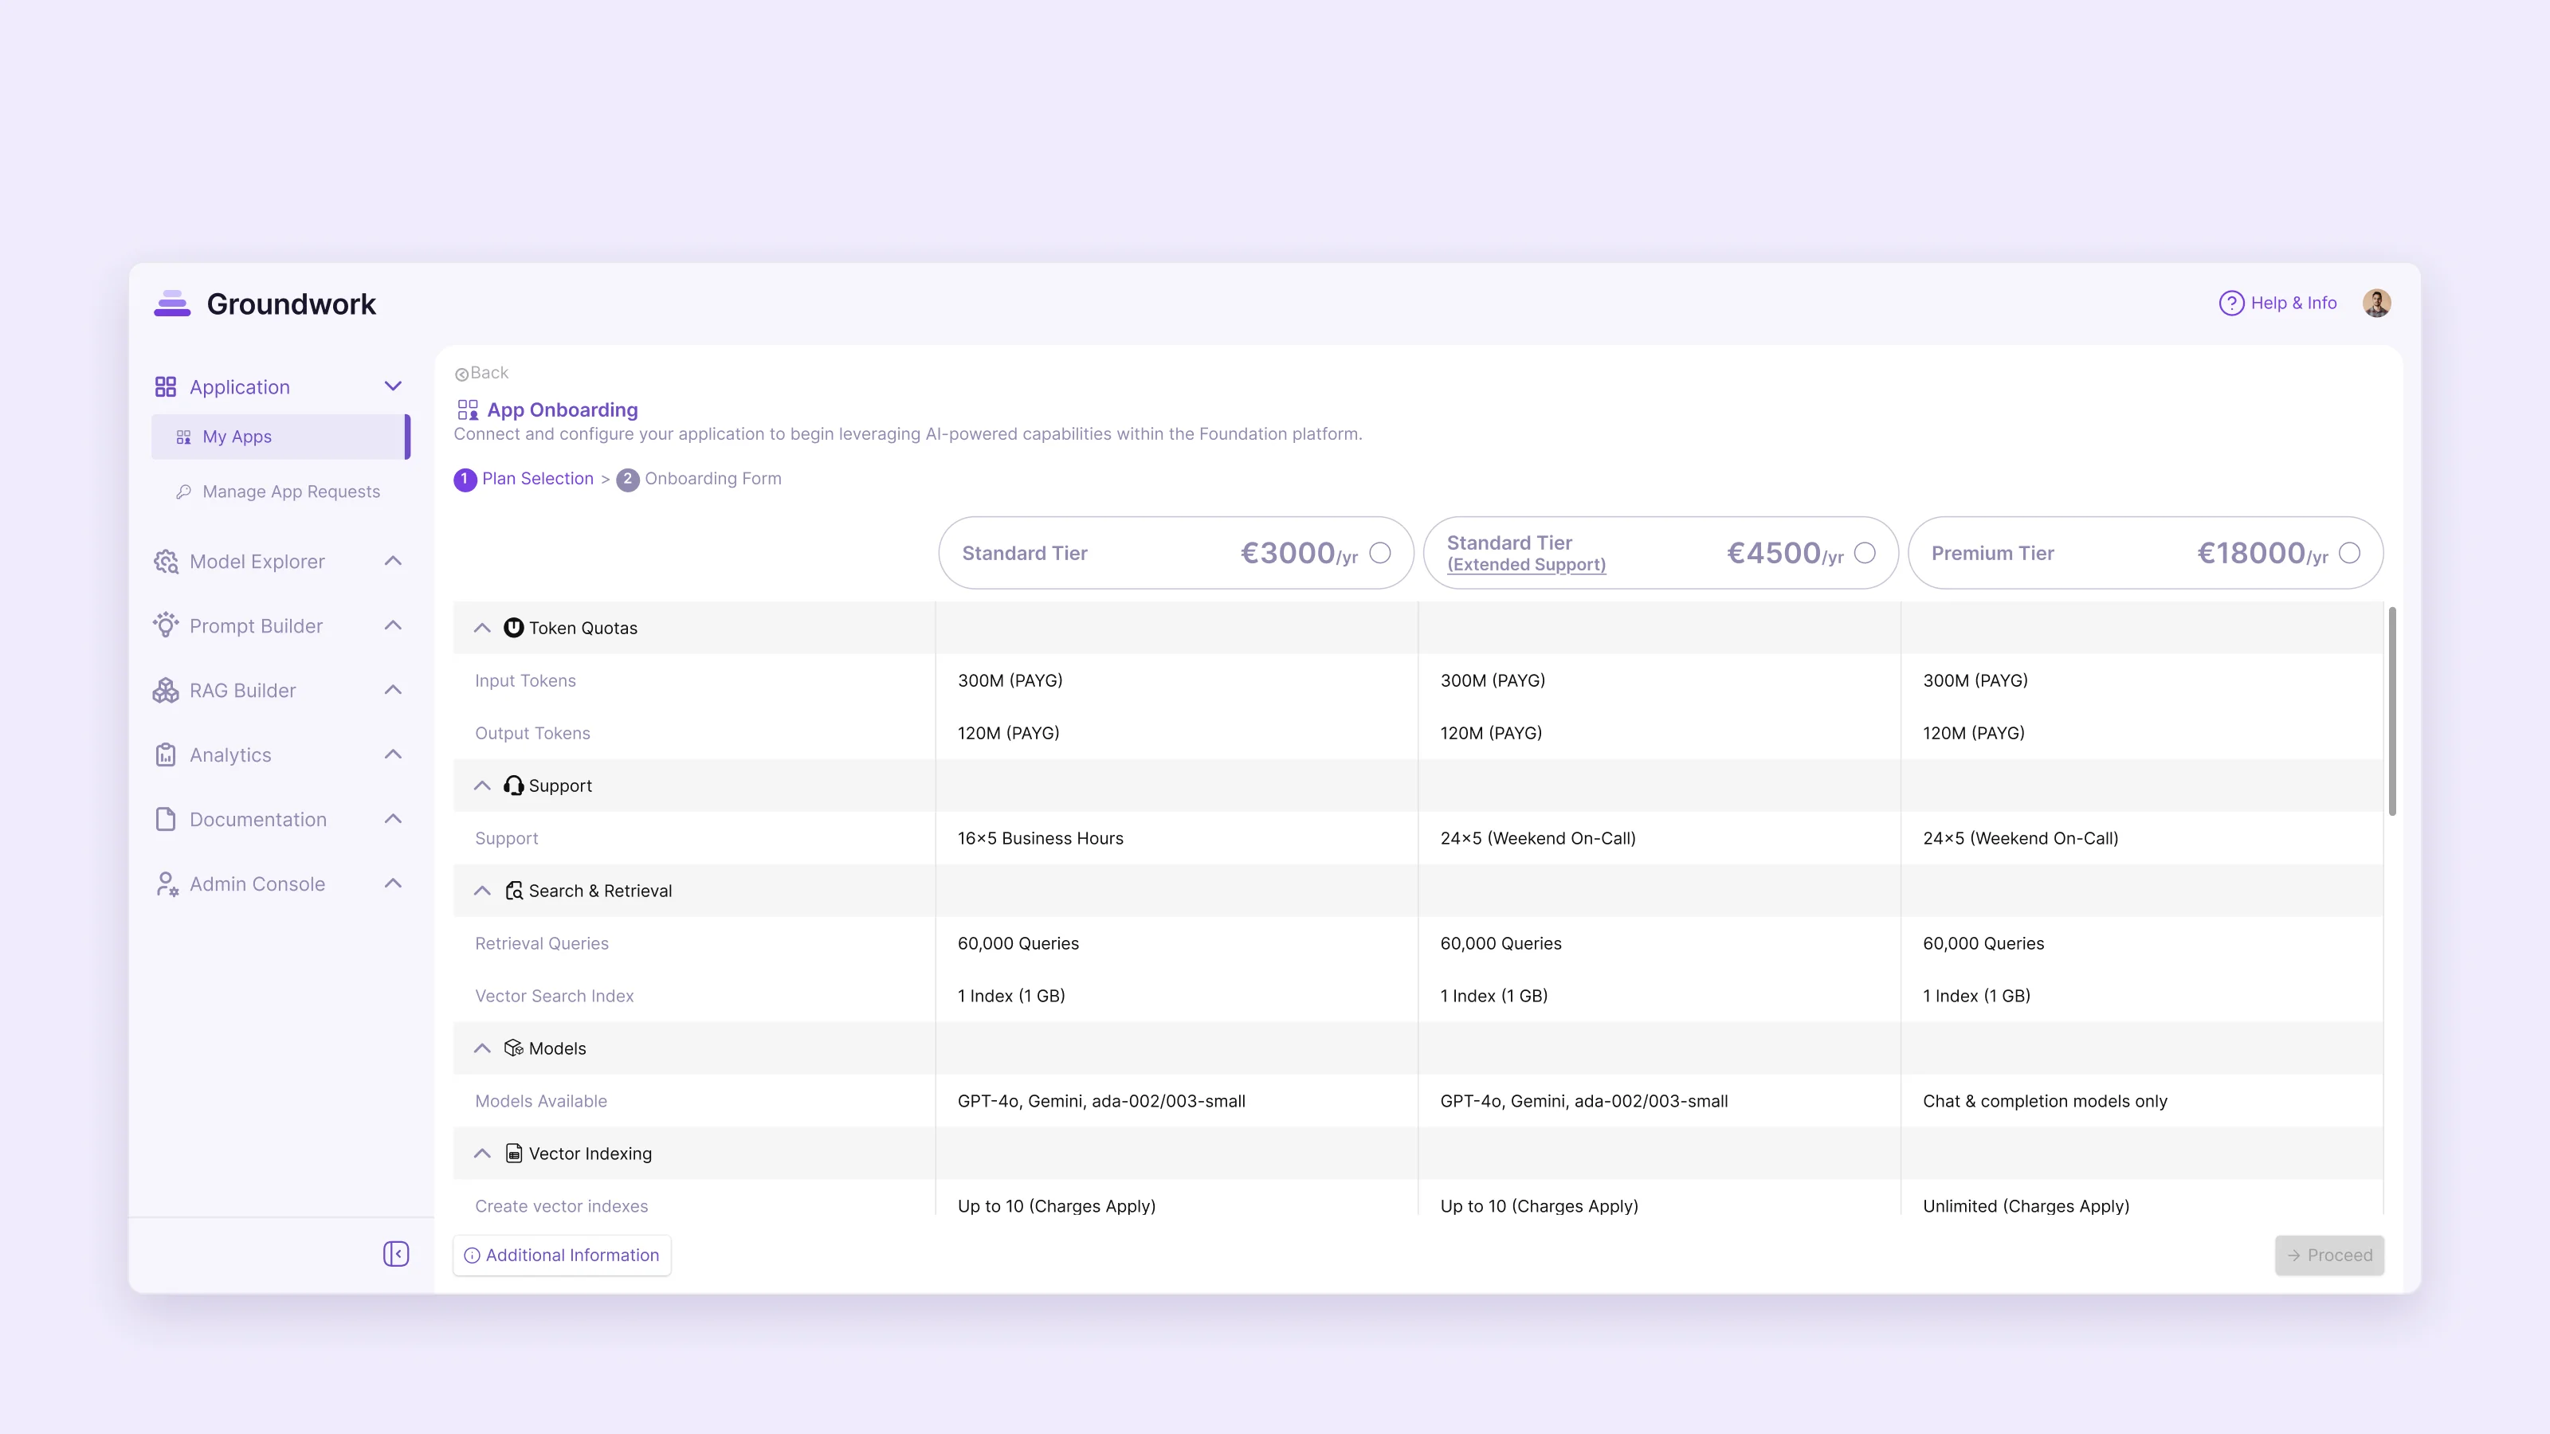Screen dimensions: 2550x1434
Task: Click the My Apps small grid icon
Action: (183, 437)
